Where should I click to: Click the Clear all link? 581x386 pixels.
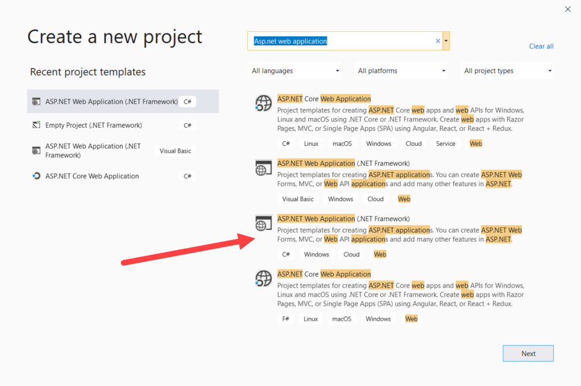point(541,46)
